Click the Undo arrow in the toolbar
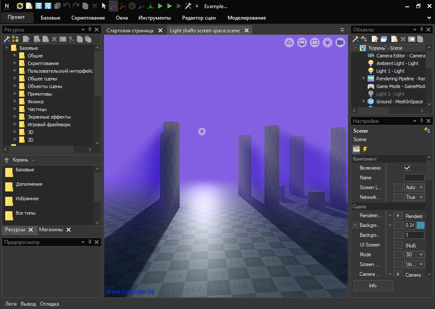This screenshot has height=309, width=435. (66, 6)
